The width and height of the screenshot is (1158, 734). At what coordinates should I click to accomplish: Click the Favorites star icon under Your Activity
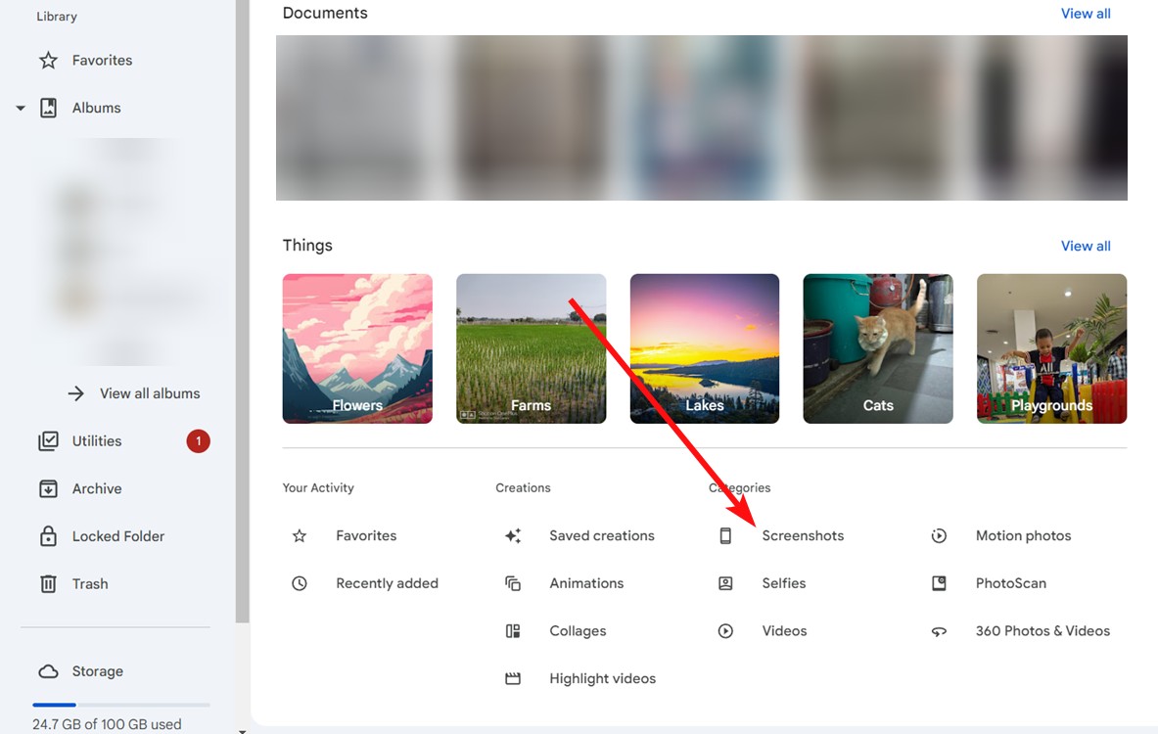click(299, 535)
